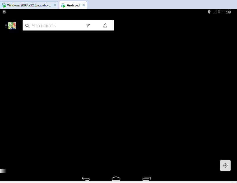Open directions from the search bar
This screenshot has height=183, width=237.
coord(88,26)
